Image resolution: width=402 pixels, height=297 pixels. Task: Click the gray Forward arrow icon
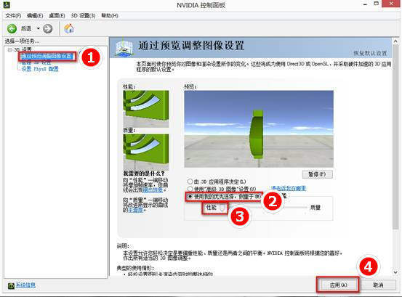pos(48,28)
